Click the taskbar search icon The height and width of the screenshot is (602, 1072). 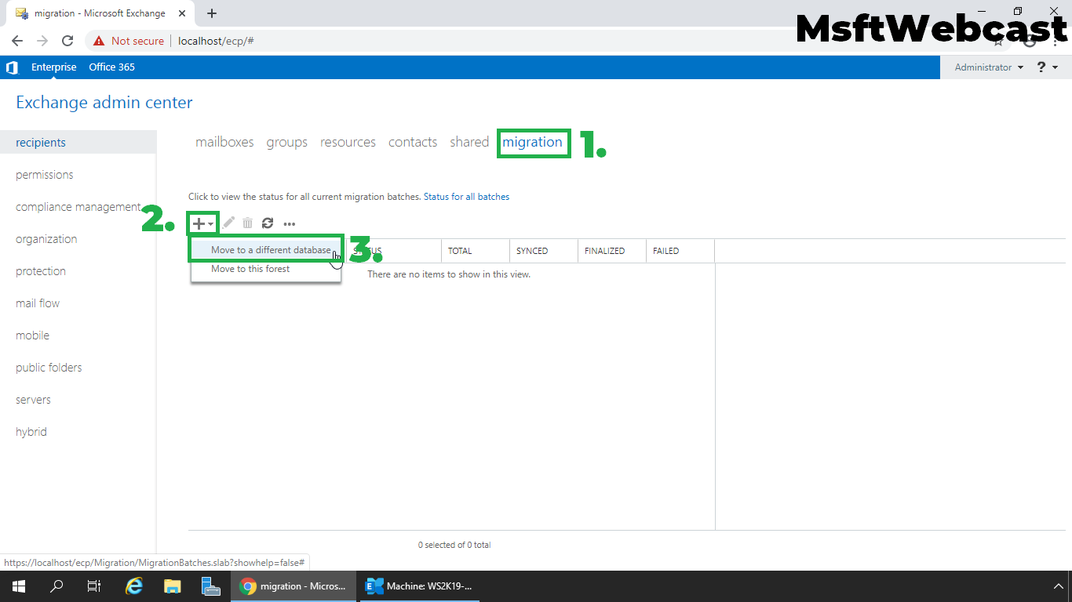point(57,586)
